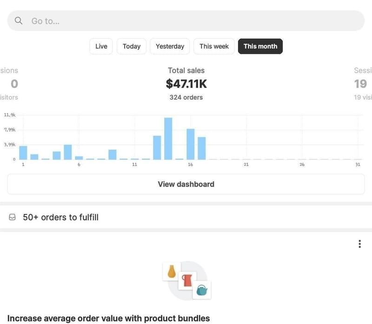Screen dimensions: 372x324
Task: Click the product bundles heading
Action: click(x=108, y=318)
